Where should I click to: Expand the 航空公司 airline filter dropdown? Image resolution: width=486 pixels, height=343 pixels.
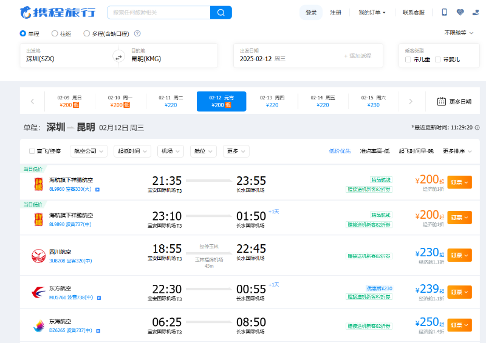pyautogui.click(x=89, y=151)
